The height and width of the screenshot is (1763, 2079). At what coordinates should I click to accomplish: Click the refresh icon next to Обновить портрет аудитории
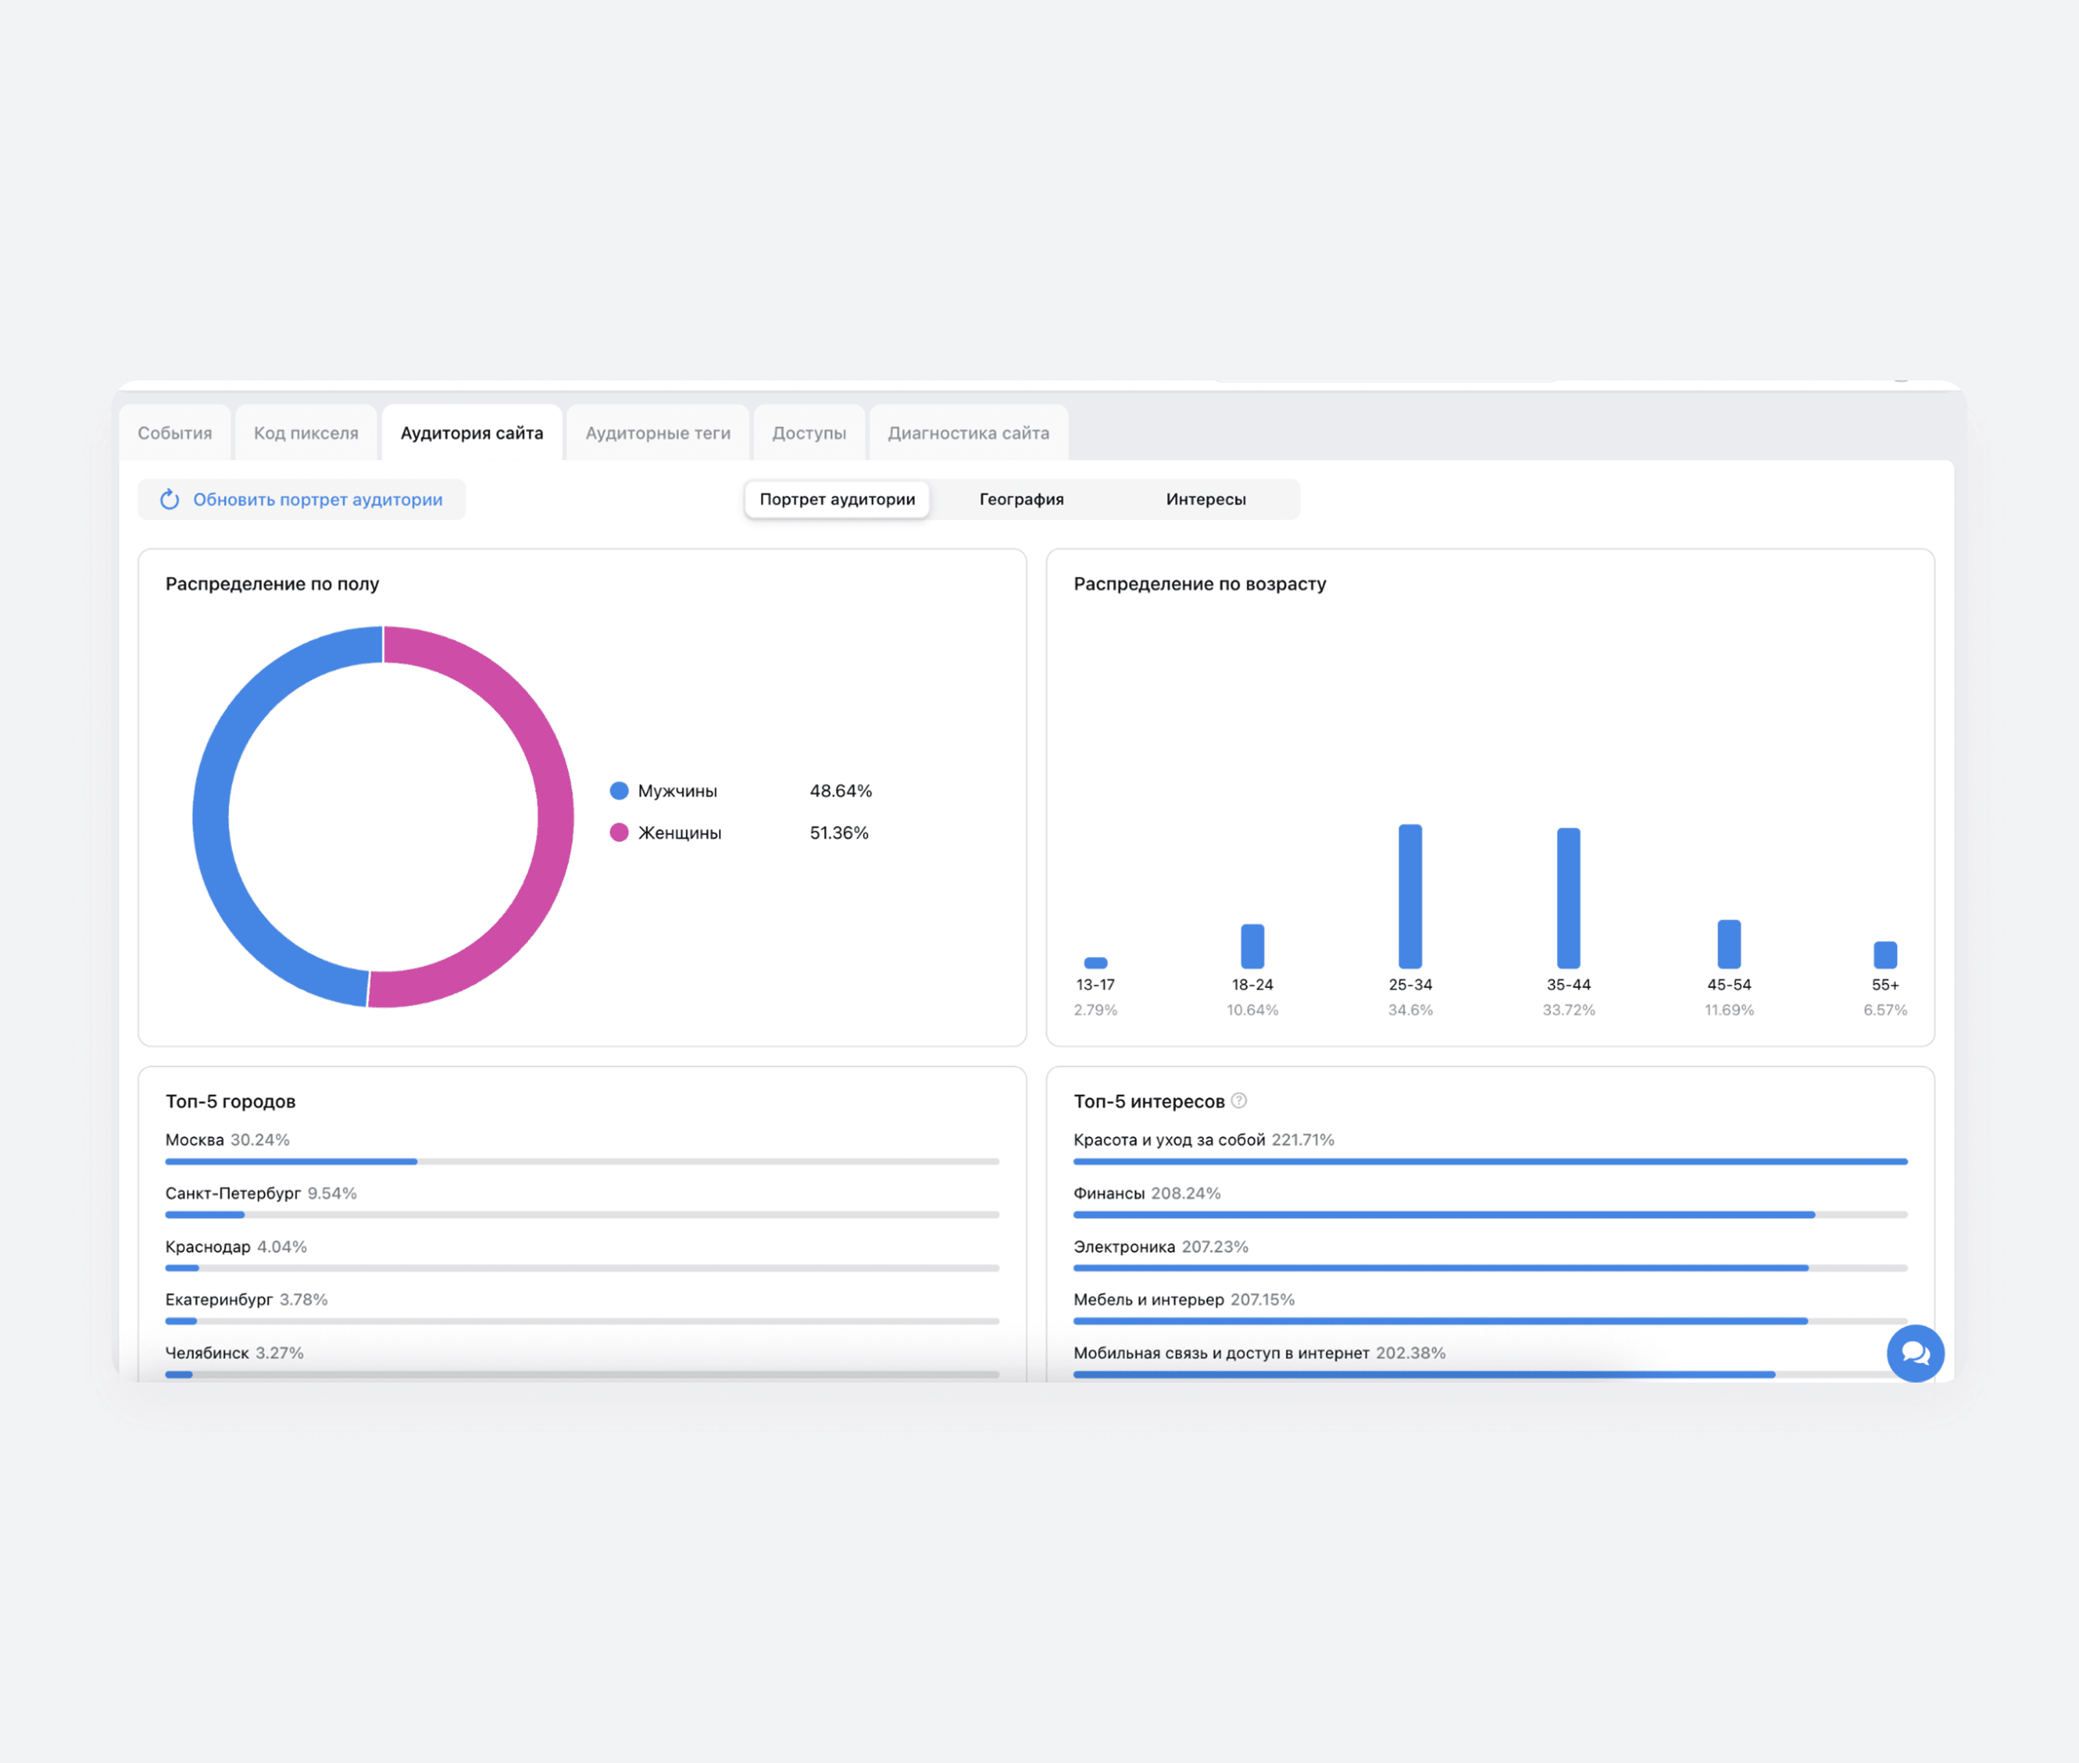(x=170, y=499)
